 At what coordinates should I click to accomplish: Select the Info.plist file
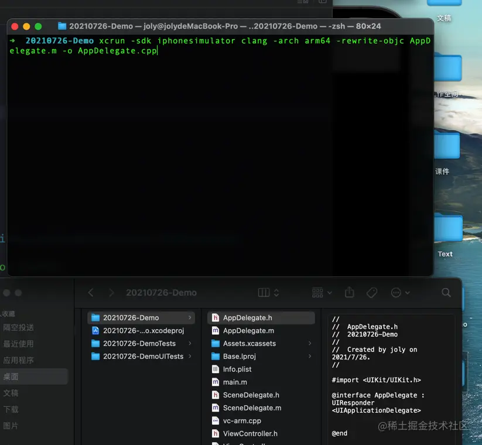[x=261, y=369]
